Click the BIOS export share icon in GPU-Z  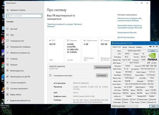tap(149, 63)
